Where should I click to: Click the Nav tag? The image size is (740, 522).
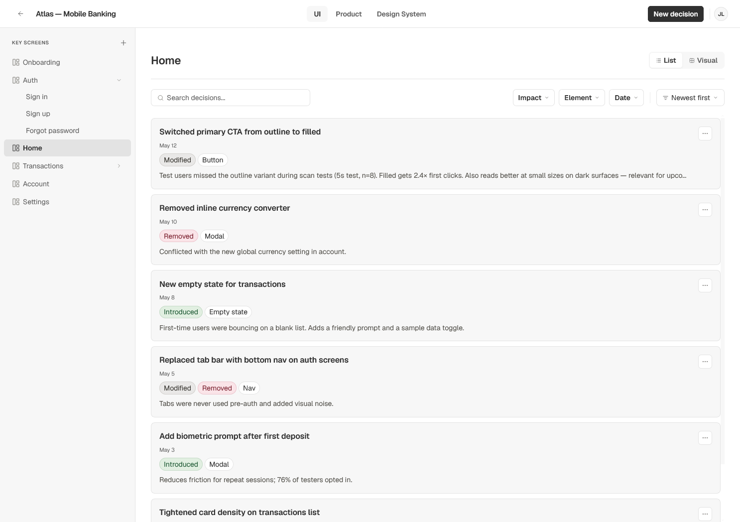pos(249,388)
